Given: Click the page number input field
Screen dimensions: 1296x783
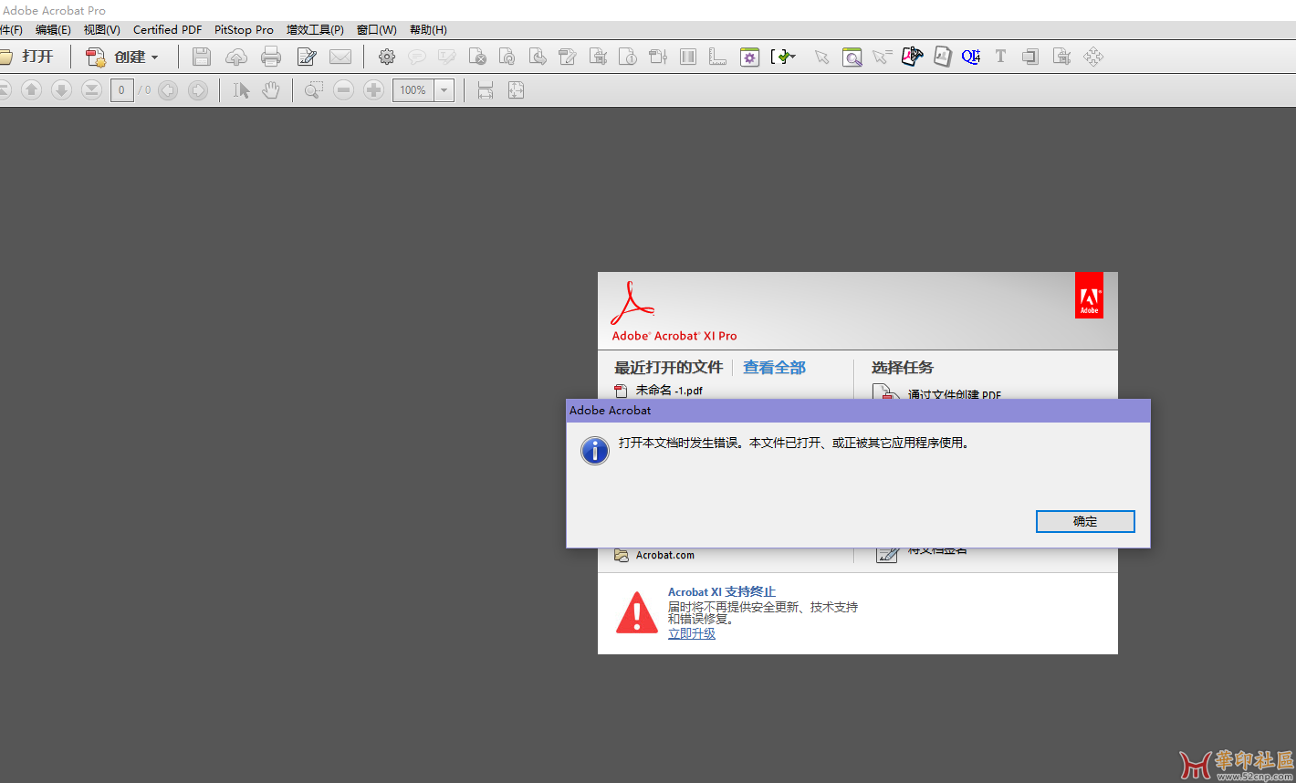Looking at the screenshot, I should 121,90.
